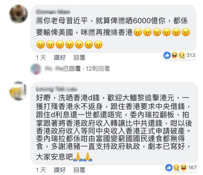Click the haha reaction icon beside 167
203x175 pixels.
(184, 168)
